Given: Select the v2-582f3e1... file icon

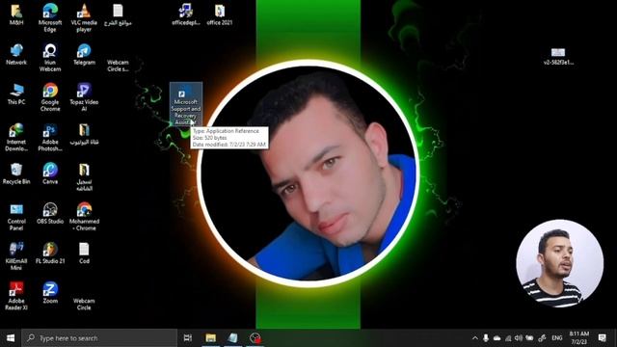Looking at the screenshot, I should pyautogui.click(x=558, y=56).
